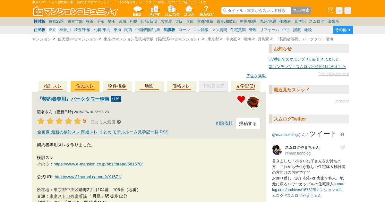
Task: Open the 東京都中央区 address link
Action: click(x=66, y=190)
